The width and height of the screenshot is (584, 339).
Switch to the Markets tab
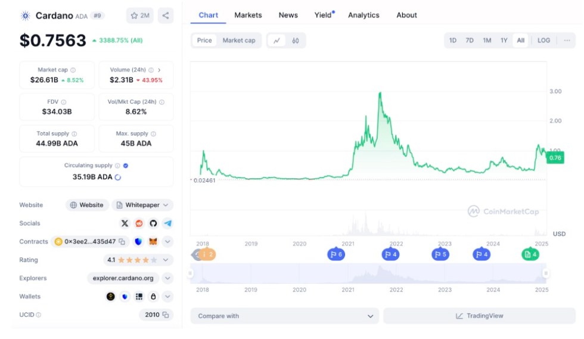(x=248, y=15)
